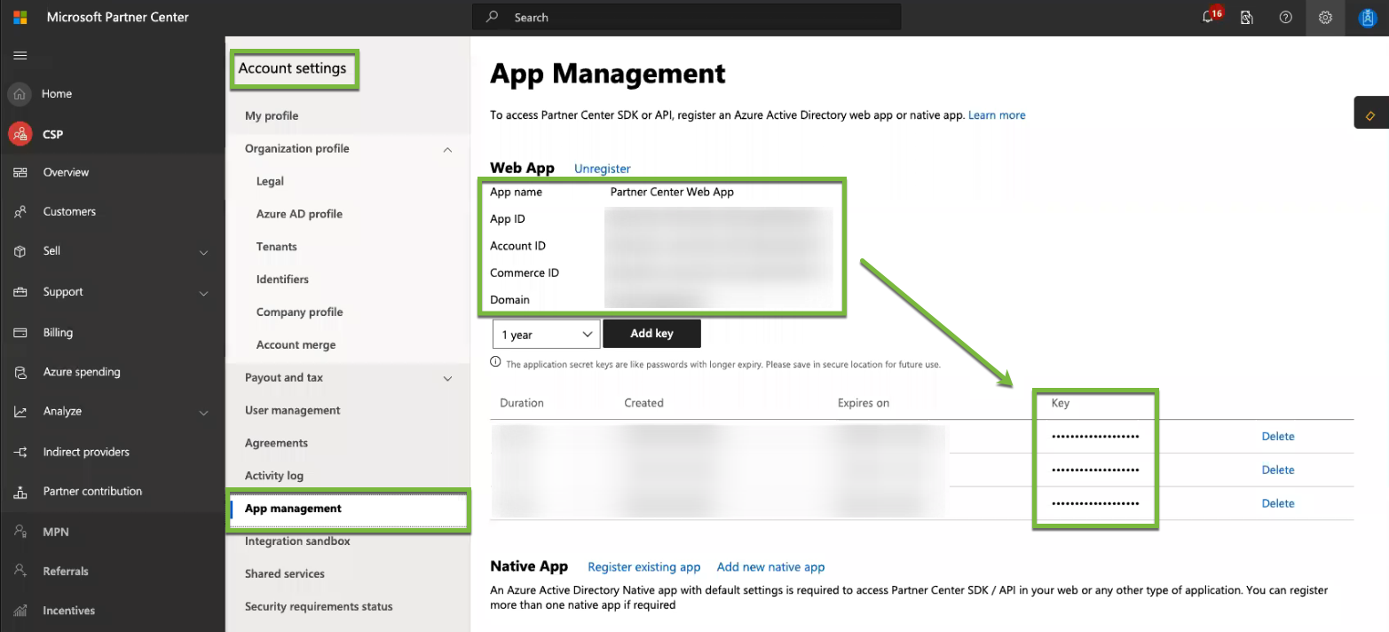This screenshot has height=632, width=1389.
Task: Open the help question mark icon
Action: click(1286, 17)
